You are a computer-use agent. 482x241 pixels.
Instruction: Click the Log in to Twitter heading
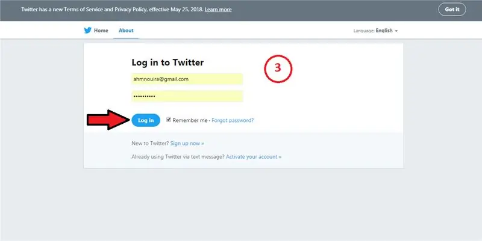point(167,63)
